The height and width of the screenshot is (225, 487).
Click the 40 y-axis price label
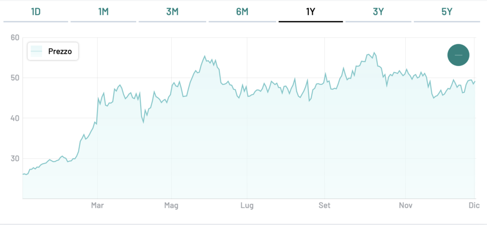click(14, 118)
